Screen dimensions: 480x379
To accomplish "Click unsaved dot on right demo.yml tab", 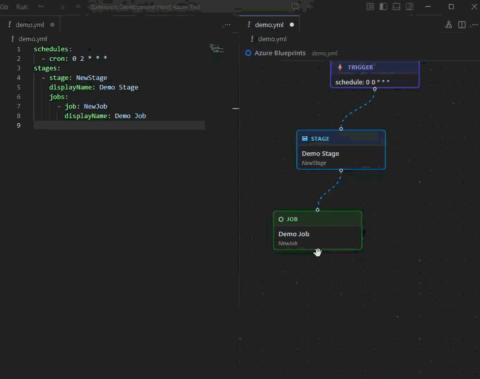I will tap(292, 25).
